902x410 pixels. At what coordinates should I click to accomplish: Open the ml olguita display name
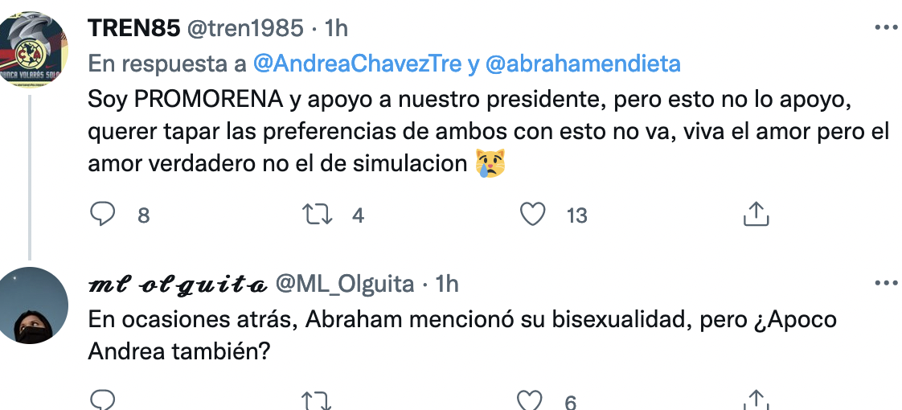[x=178, y=284]
